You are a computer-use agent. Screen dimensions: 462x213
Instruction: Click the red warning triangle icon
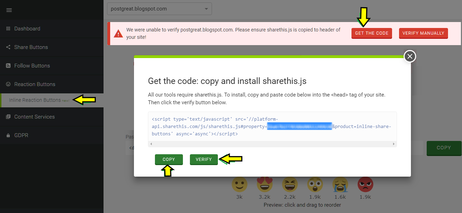[119, 34]
